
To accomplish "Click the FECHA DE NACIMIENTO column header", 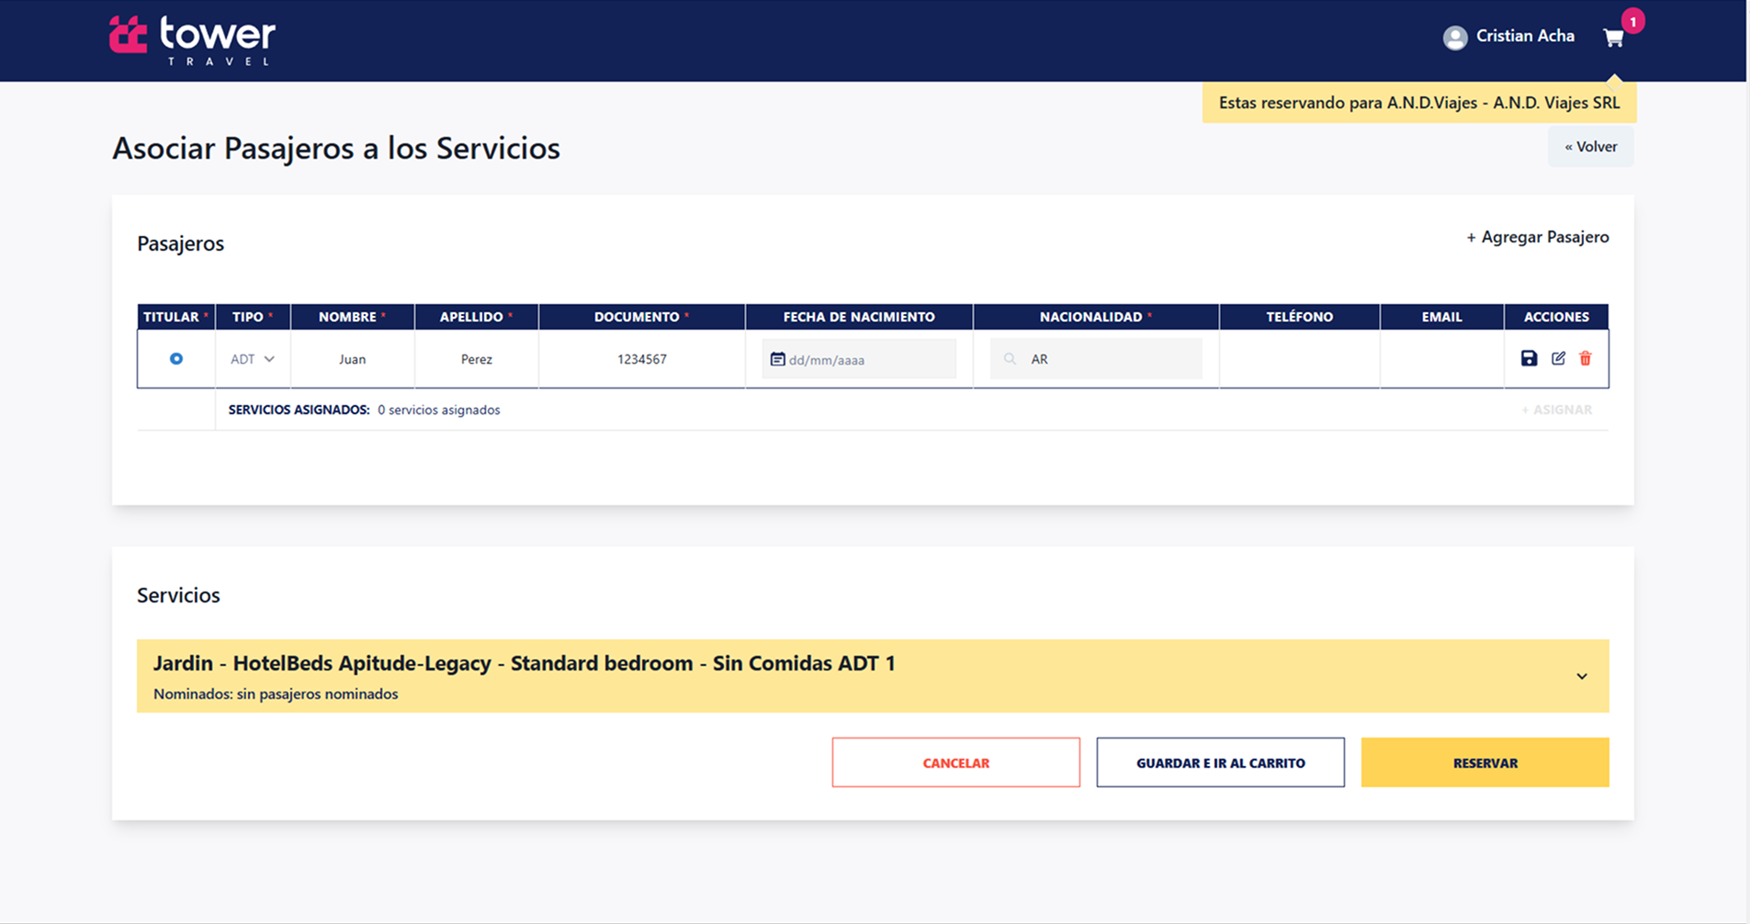I will tap(859, 317).
